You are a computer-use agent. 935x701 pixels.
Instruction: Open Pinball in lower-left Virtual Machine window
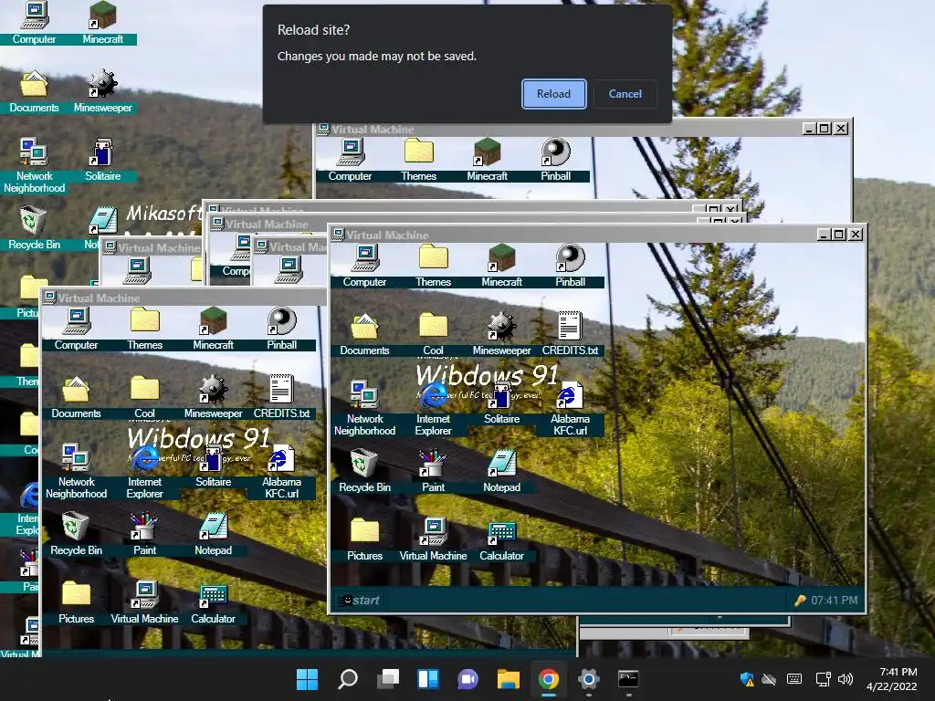point(281,329)
